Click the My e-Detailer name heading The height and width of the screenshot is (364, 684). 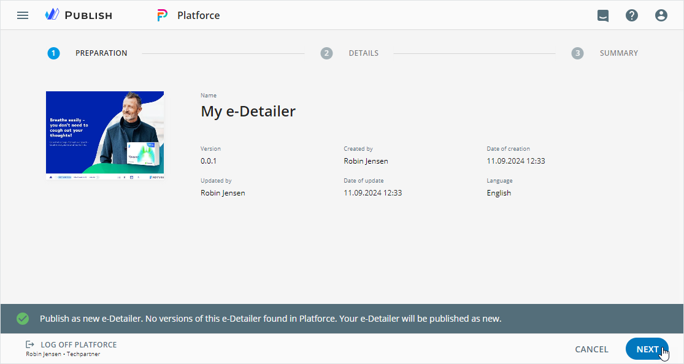click(x=248, y=112)
